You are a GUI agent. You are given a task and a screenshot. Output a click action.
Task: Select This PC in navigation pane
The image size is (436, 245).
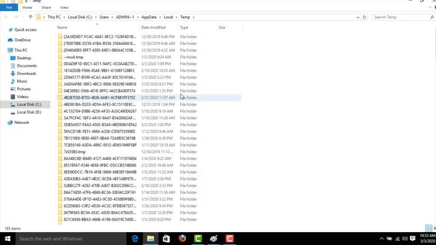(x=20, y=50)
